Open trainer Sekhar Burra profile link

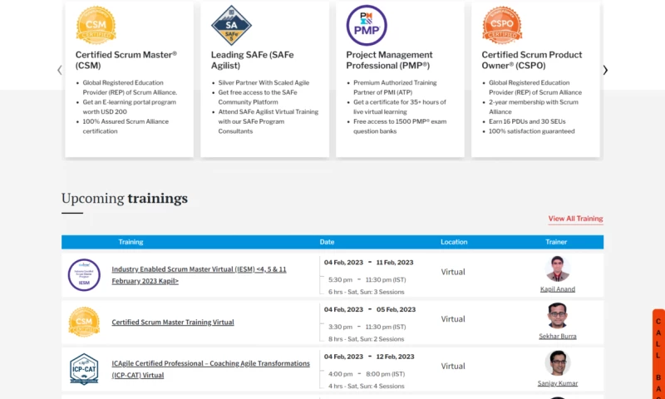click(x=557, y=337)
